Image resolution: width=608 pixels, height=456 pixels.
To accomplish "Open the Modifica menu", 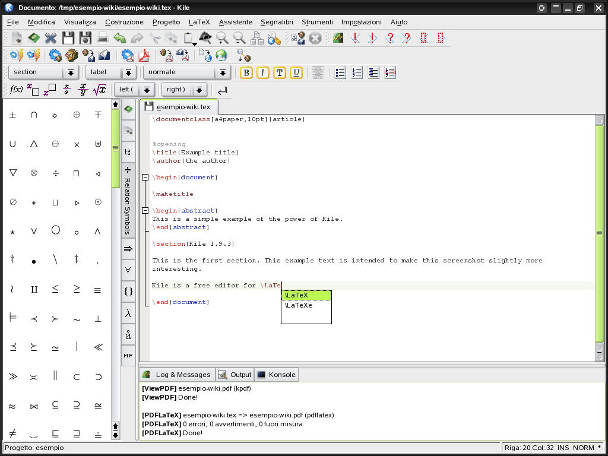I will 42,22.
